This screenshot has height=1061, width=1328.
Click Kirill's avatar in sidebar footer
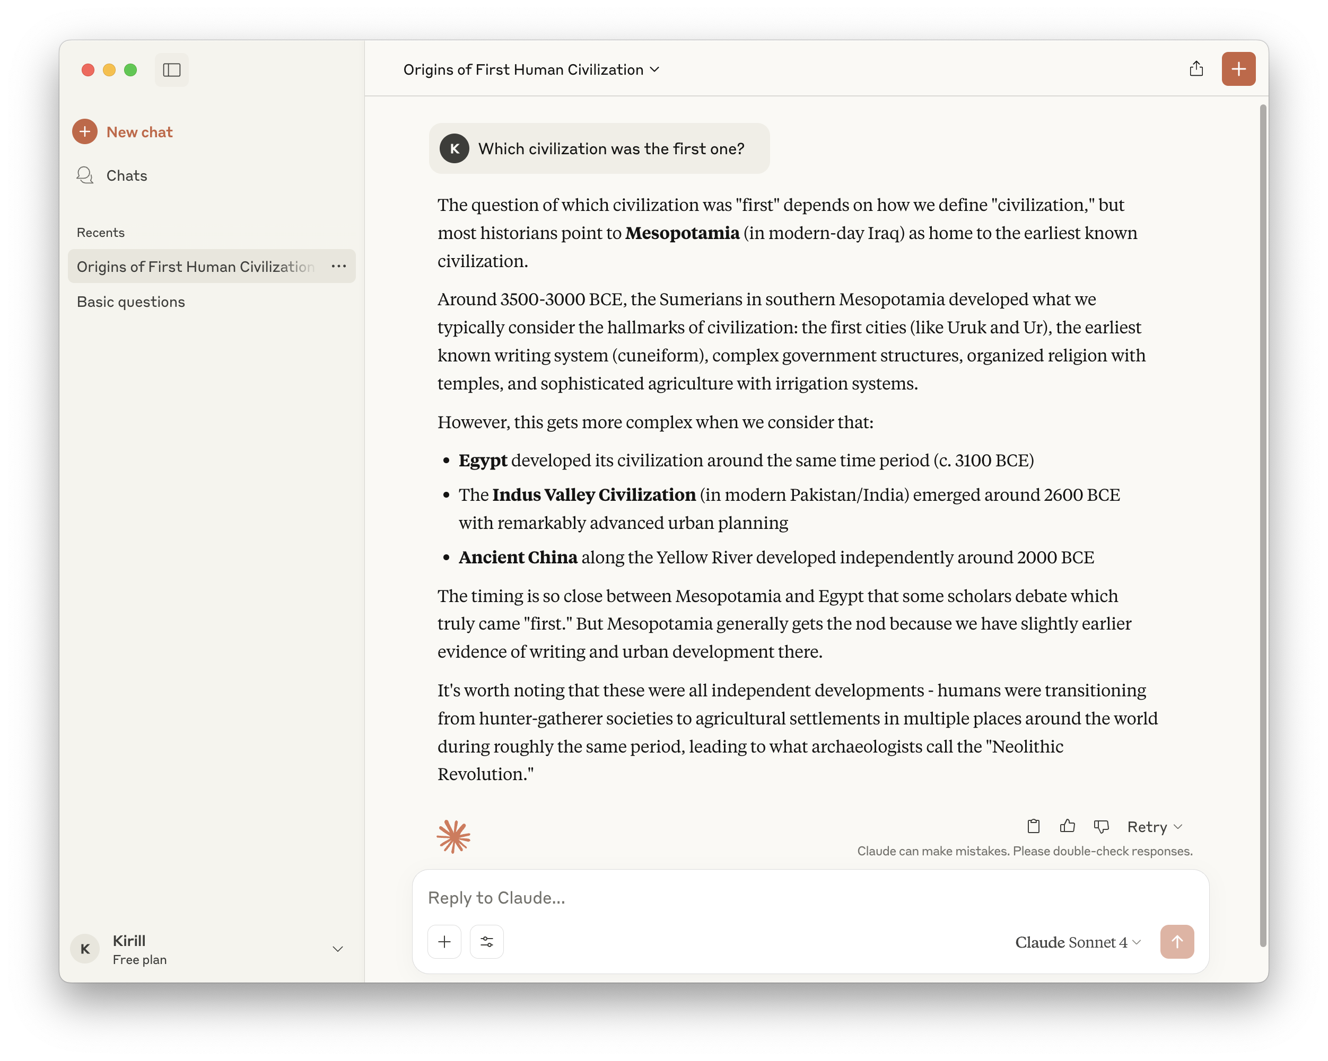tap(85, 948)
